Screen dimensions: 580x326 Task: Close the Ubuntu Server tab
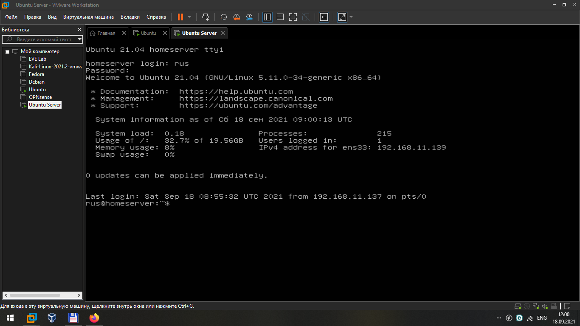tap(223, 33)
